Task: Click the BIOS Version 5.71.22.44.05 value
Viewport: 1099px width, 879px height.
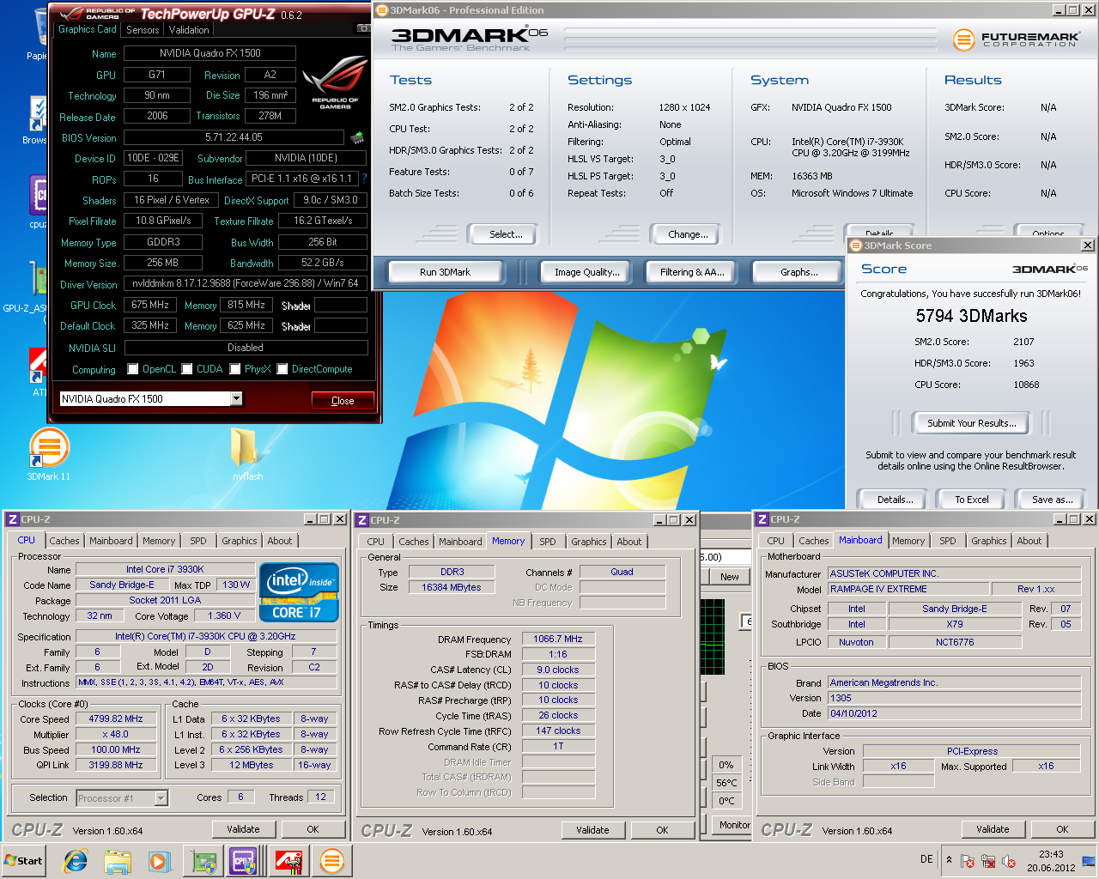Action: point(234,137)
